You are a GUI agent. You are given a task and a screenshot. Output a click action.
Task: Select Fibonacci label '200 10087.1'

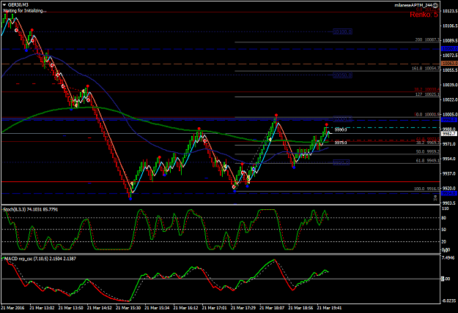pos(427,39)
